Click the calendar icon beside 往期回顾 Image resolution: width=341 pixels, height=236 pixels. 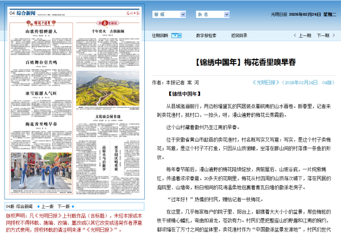174,35
